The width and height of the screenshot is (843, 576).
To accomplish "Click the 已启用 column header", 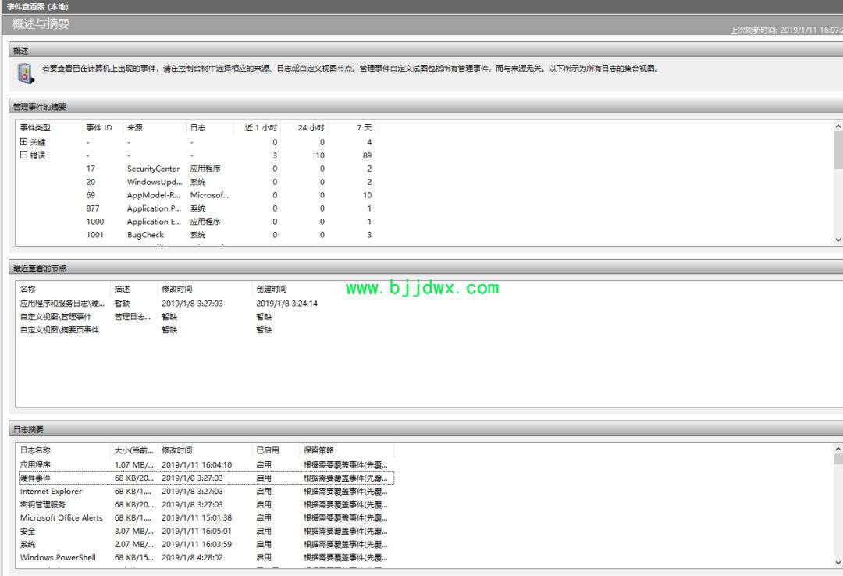I will point(276,450).
